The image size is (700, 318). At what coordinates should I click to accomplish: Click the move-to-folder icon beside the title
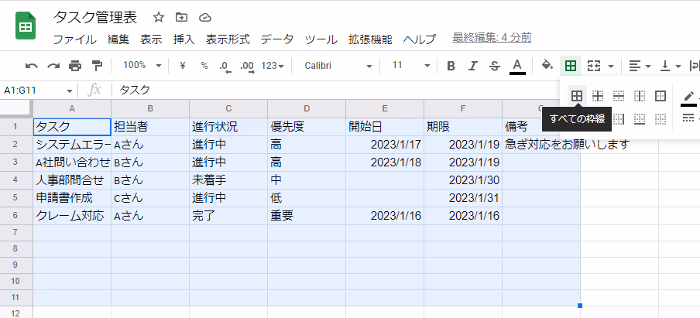181,17
